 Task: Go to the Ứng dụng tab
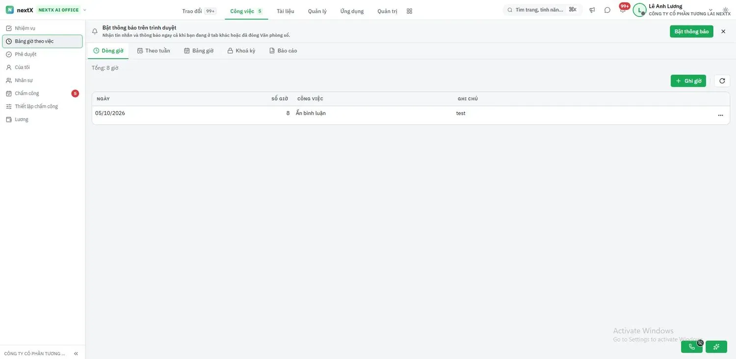[x=352, y=11]
